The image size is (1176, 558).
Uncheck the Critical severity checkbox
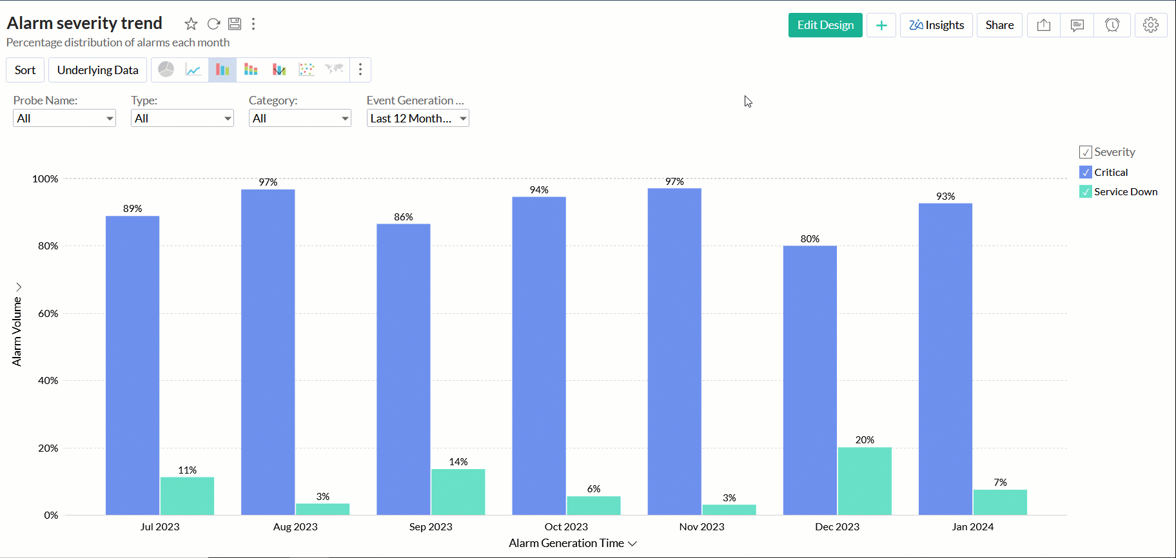click(x=1086, y=173)
